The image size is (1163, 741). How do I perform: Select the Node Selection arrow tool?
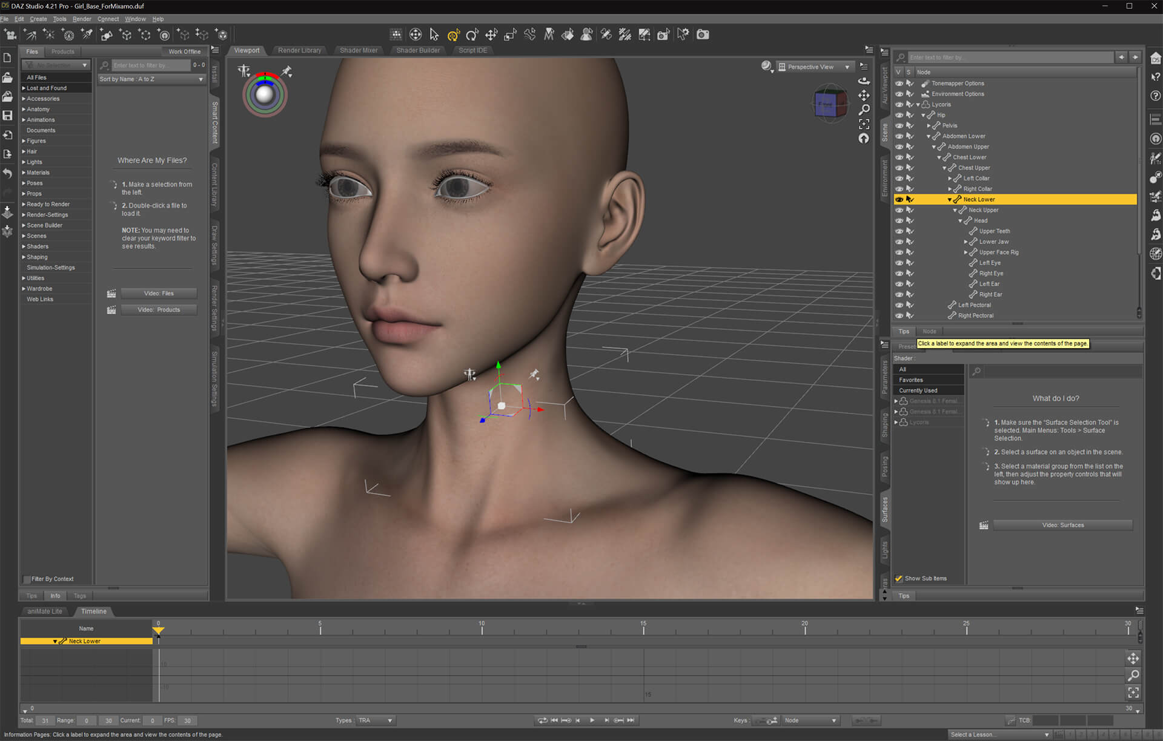434,35
